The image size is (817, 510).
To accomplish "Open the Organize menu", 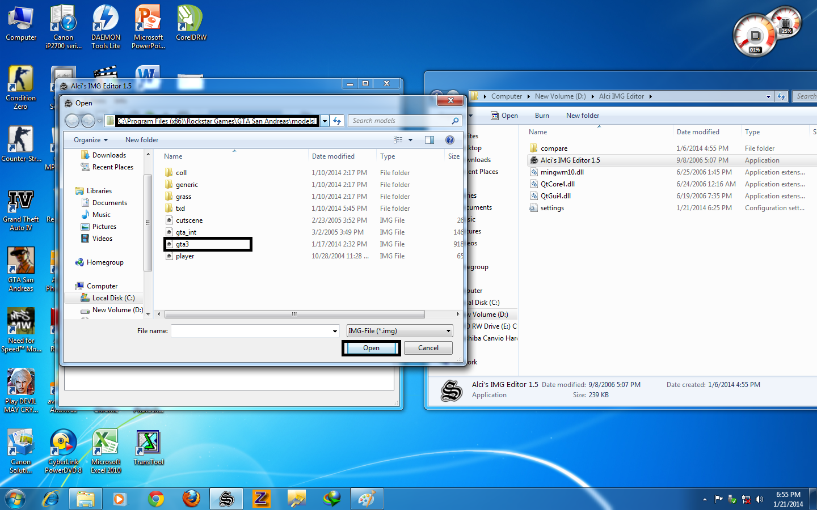I will [90, 139].
